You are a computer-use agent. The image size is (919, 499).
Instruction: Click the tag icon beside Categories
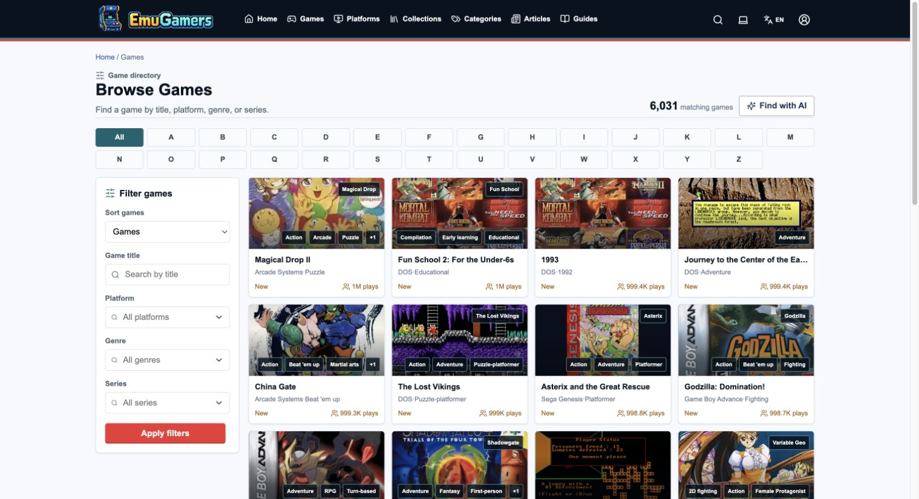[x=456, y=19]
